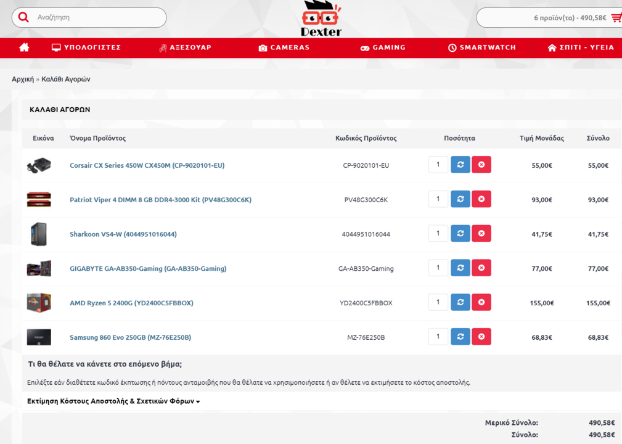Screen dimensions: 622x444
Task: Click quantity field for GIGABYTE GA-AB350-Gaming
Action: [x=438, y=268]
